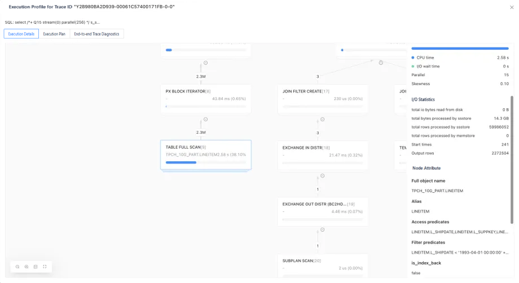Screen dimensions: 519x283
Task: Close the Execution Profile dialog
Action: 510,6
